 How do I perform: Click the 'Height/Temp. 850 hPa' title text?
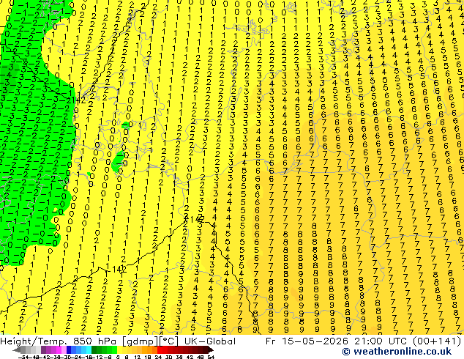pos(59,341)
